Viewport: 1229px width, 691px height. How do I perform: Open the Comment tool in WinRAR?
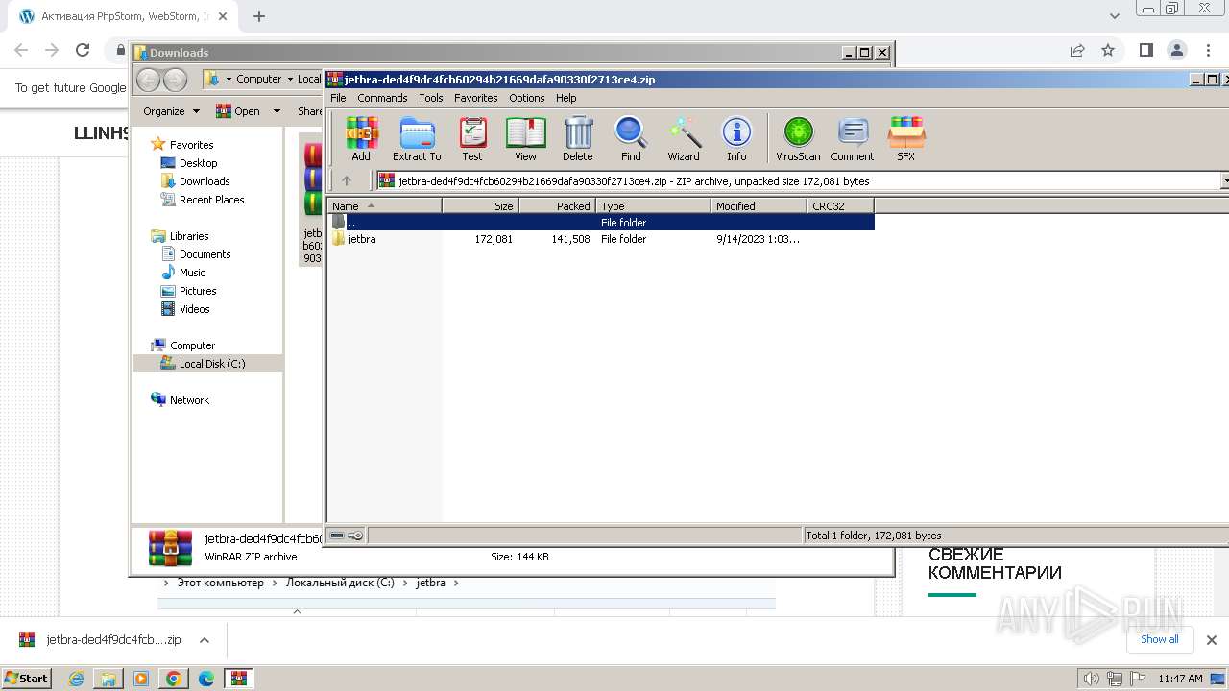coord(853,138)
